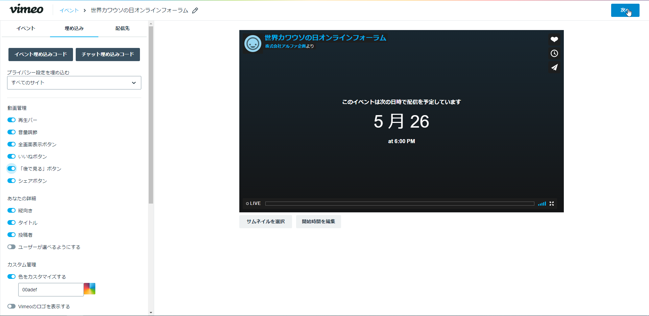This screenshot has height=316, width=649.
Task: Toggle 縦向き switch
Action: (11, 210)
